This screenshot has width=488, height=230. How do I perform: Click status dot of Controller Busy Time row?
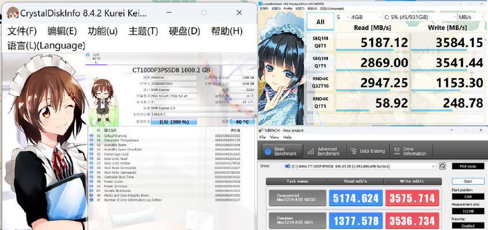pos(91,177)
